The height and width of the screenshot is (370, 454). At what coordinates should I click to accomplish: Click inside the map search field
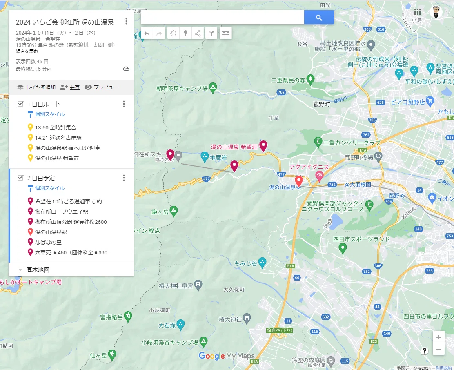[x=223, y=18]
